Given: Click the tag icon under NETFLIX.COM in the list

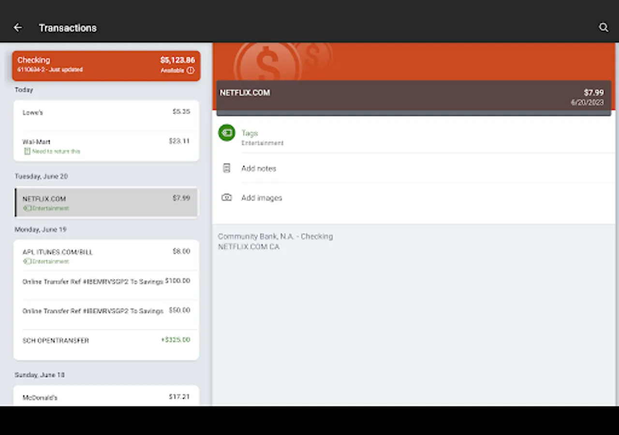Looking at the screenshot, I should tap(28, 208).
